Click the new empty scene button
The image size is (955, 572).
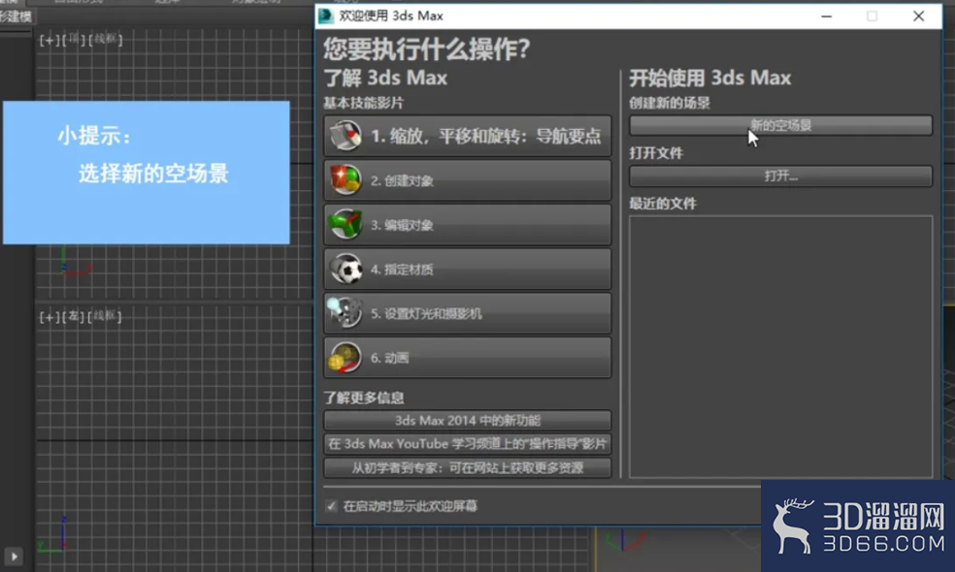pyautogui.click(x=780, y=125)
